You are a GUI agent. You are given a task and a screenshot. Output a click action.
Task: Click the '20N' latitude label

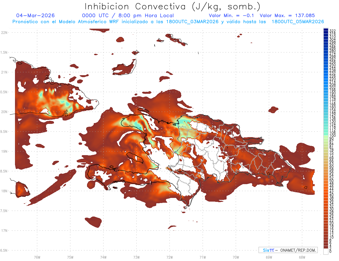click(x=4, y=112)
